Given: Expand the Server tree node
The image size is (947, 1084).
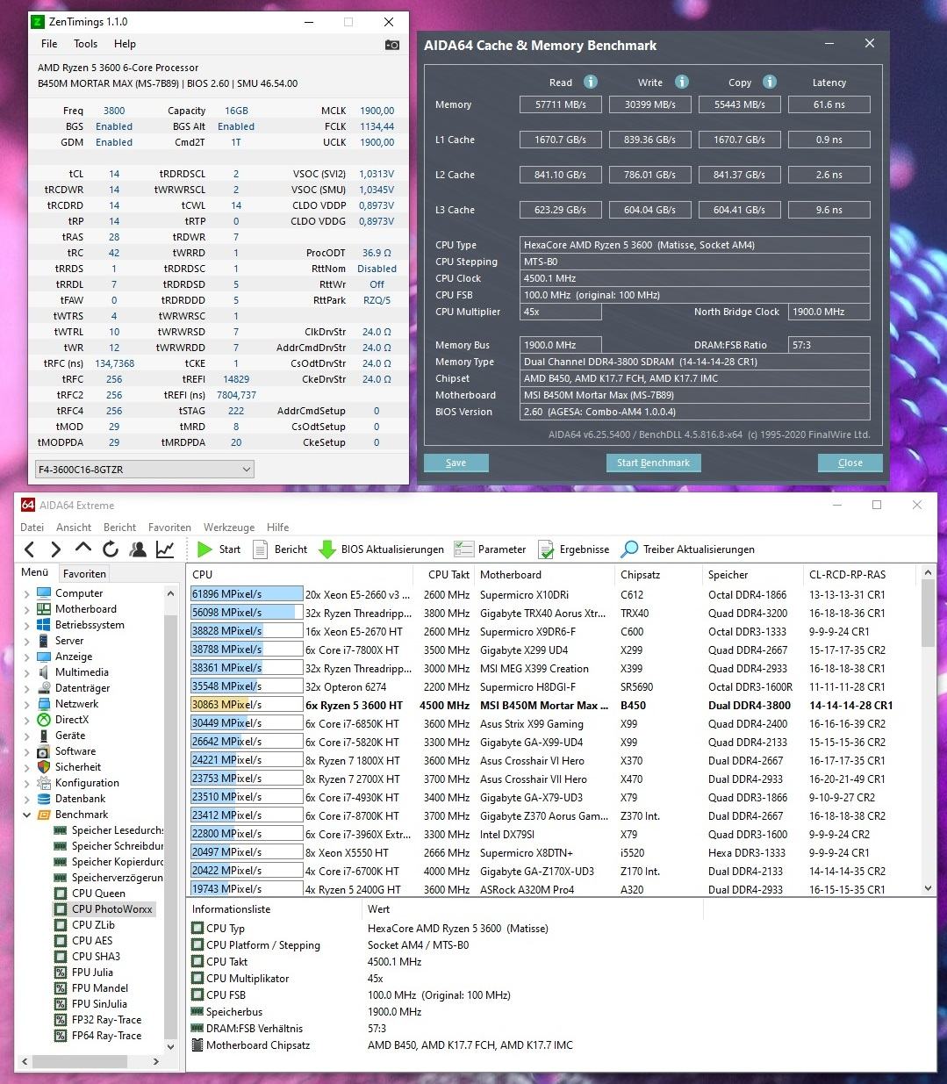Looking at the screenshot, I should click(x=26, y=642).
